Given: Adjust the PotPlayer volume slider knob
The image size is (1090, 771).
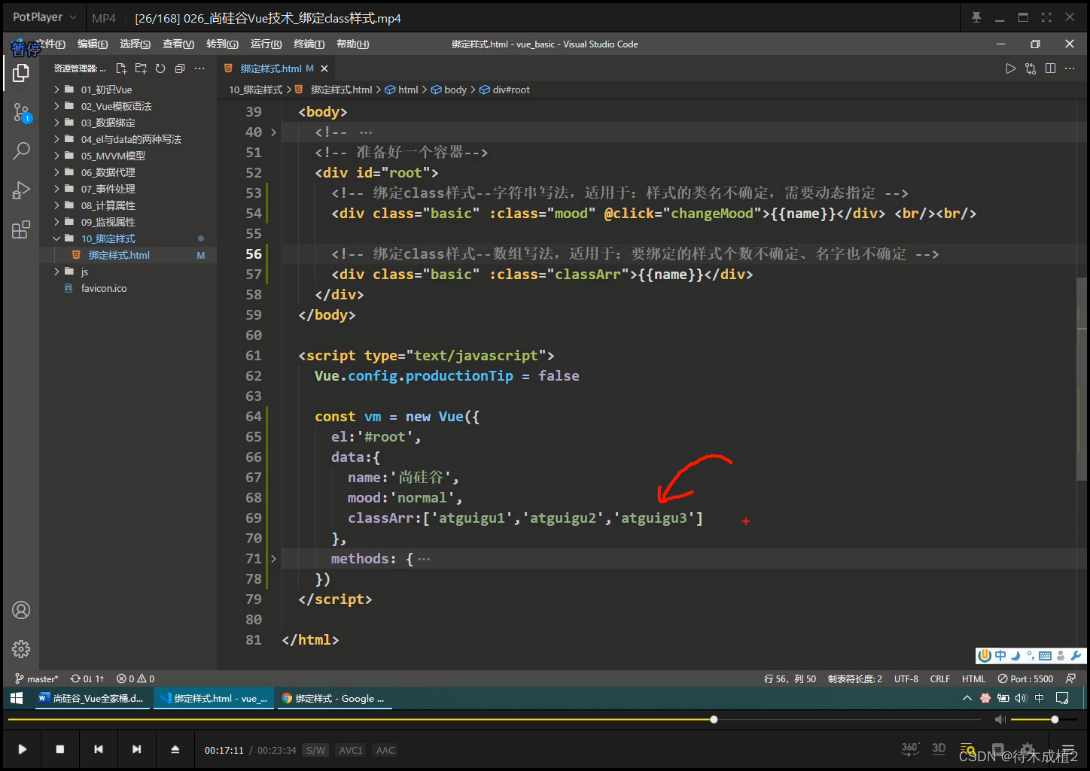Looking at the screenshot, I should (x=1055, y=719).
